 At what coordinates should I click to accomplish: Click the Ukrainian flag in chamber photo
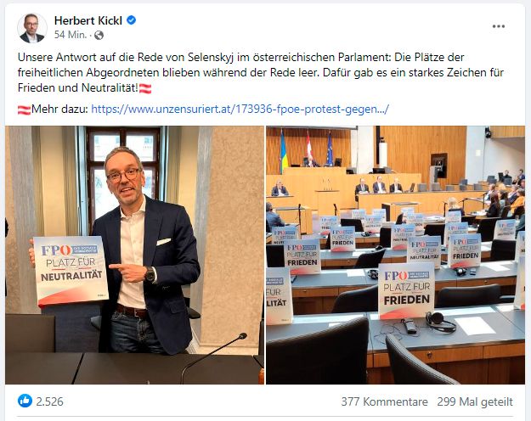pyautogui.click(x=283, y=150)
